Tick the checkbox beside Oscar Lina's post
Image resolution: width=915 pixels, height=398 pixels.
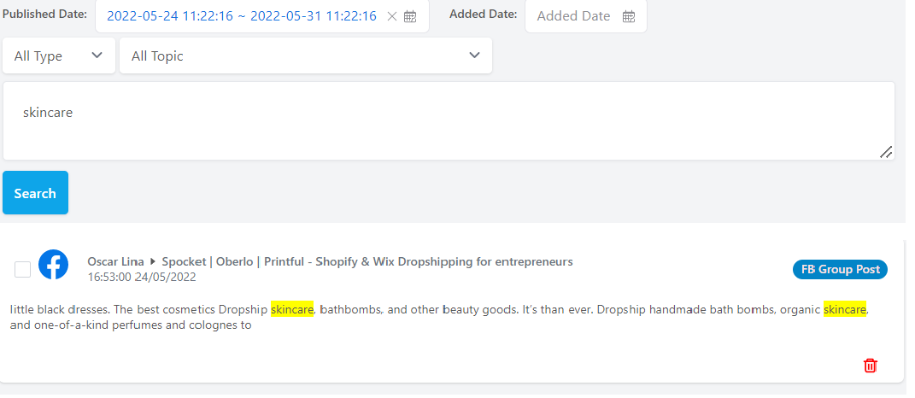[x=23, y=272]
